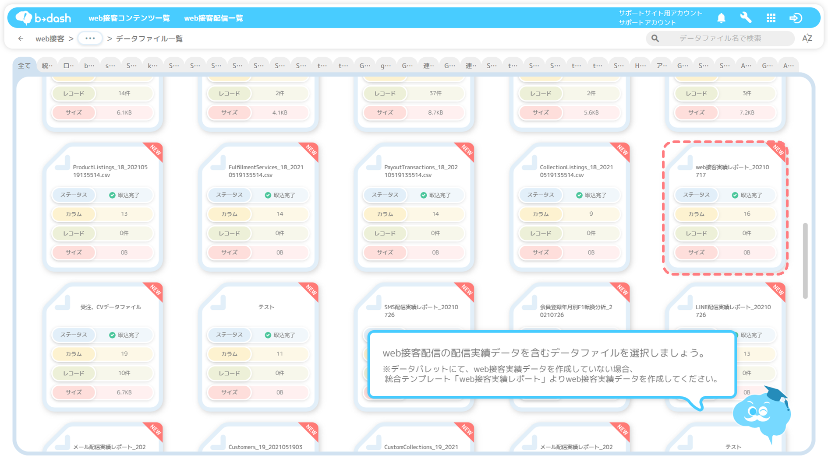Select the ア… tab
Screen dimensions: 828x465
[x=662, y=66]
